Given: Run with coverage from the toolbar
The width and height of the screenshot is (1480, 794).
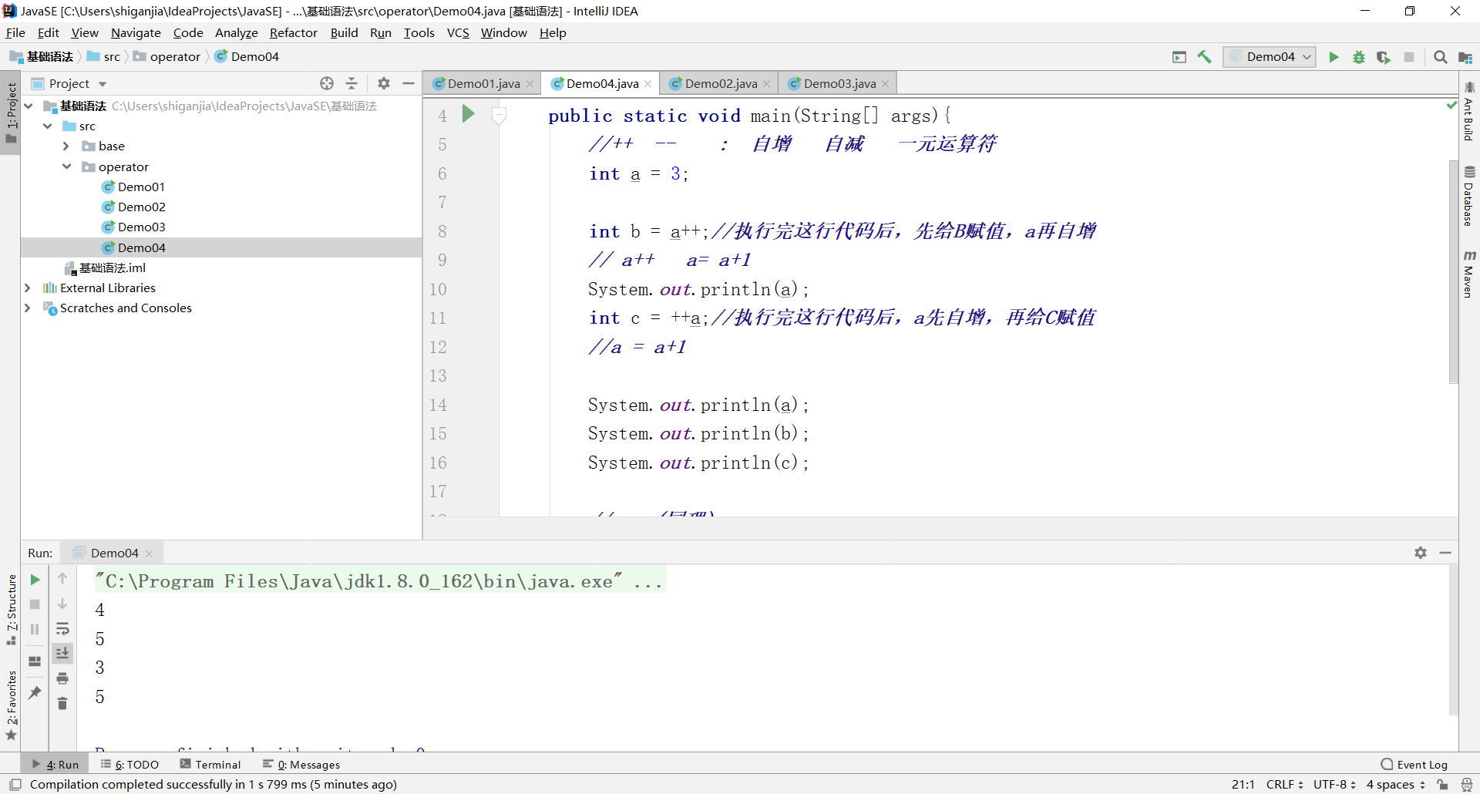Looking at the screenshot, I should (x=1384, y=57).
